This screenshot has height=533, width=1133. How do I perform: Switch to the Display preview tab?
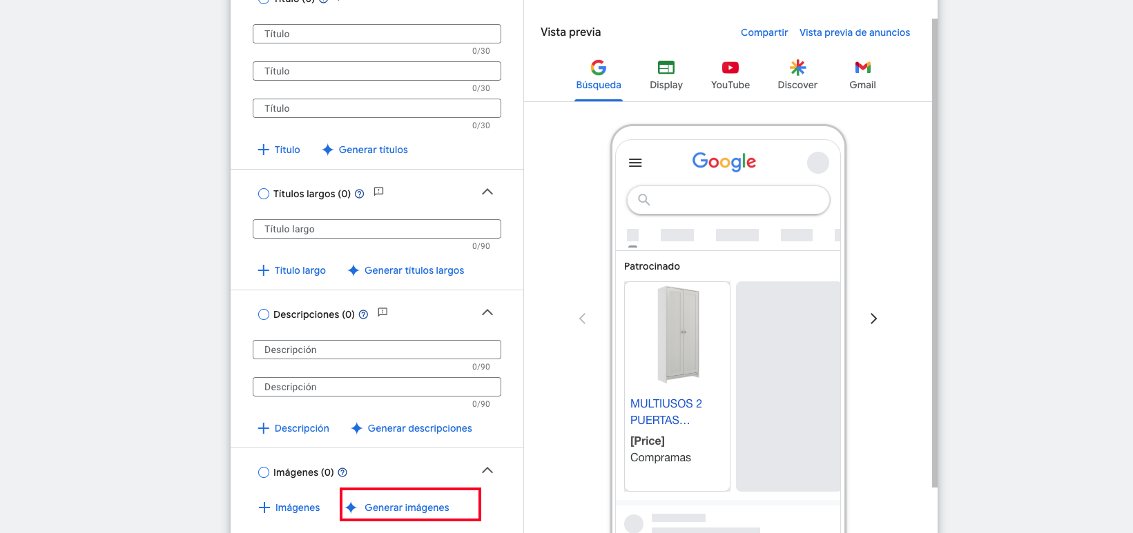666,76
